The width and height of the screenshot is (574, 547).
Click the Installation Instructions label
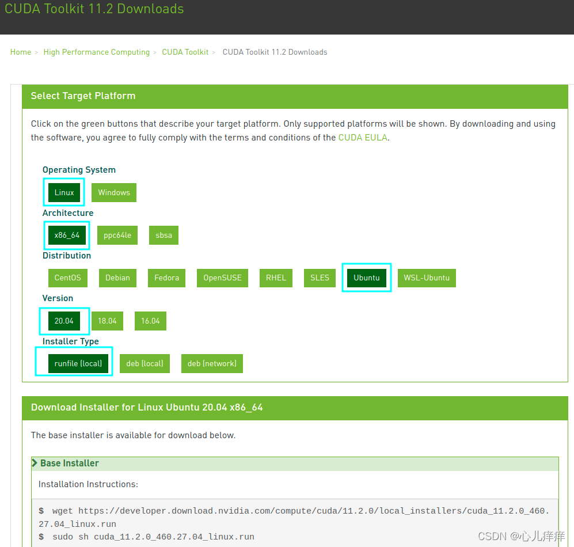[88, 484]
